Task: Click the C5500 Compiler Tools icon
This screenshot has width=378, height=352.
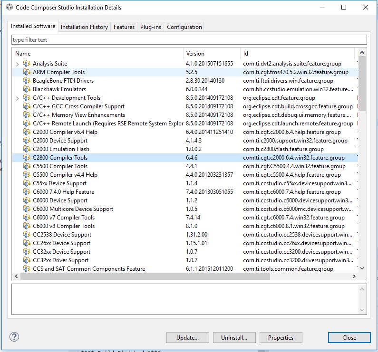Action: pyautogui.click(x=27, y=166)
